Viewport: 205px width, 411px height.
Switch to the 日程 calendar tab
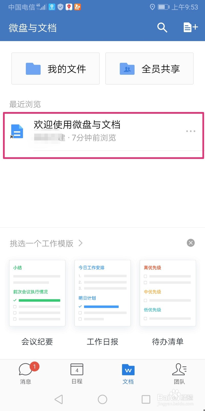[77, 373]
